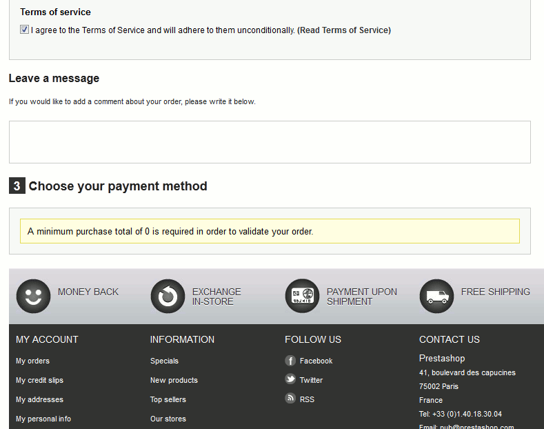Open the Specials page

[x=164, y=361]
